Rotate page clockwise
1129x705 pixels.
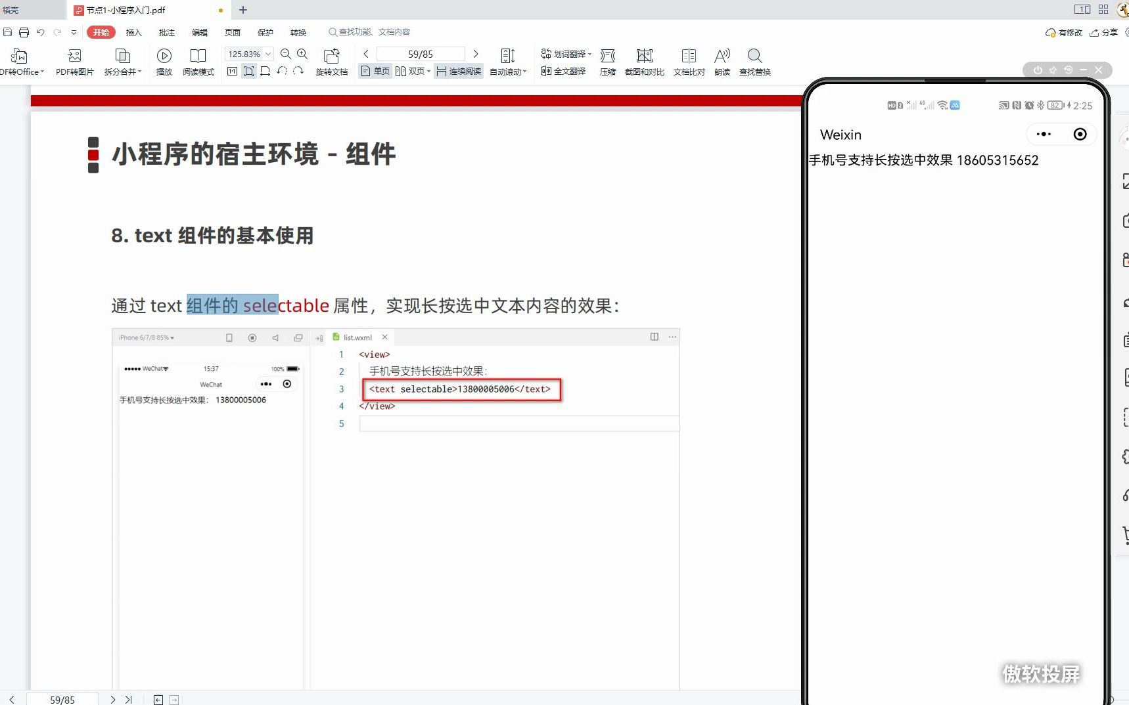coord(298,71)
